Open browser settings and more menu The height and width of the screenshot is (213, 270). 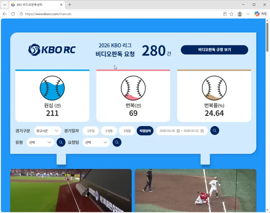tap(248, 14)
